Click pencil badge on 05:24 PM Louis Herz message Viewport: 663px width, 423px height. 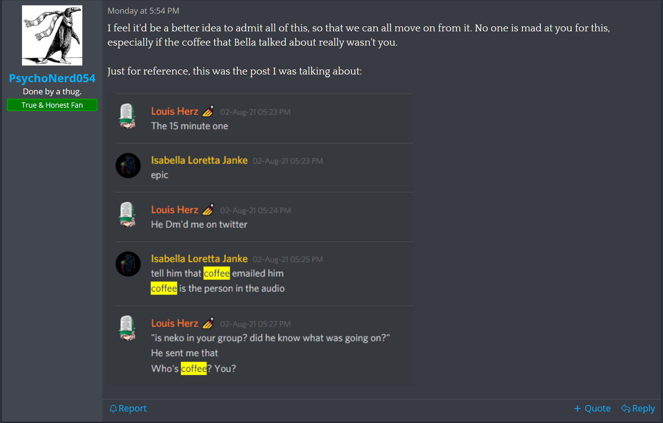pyautogui.click(x=208, y=209)
